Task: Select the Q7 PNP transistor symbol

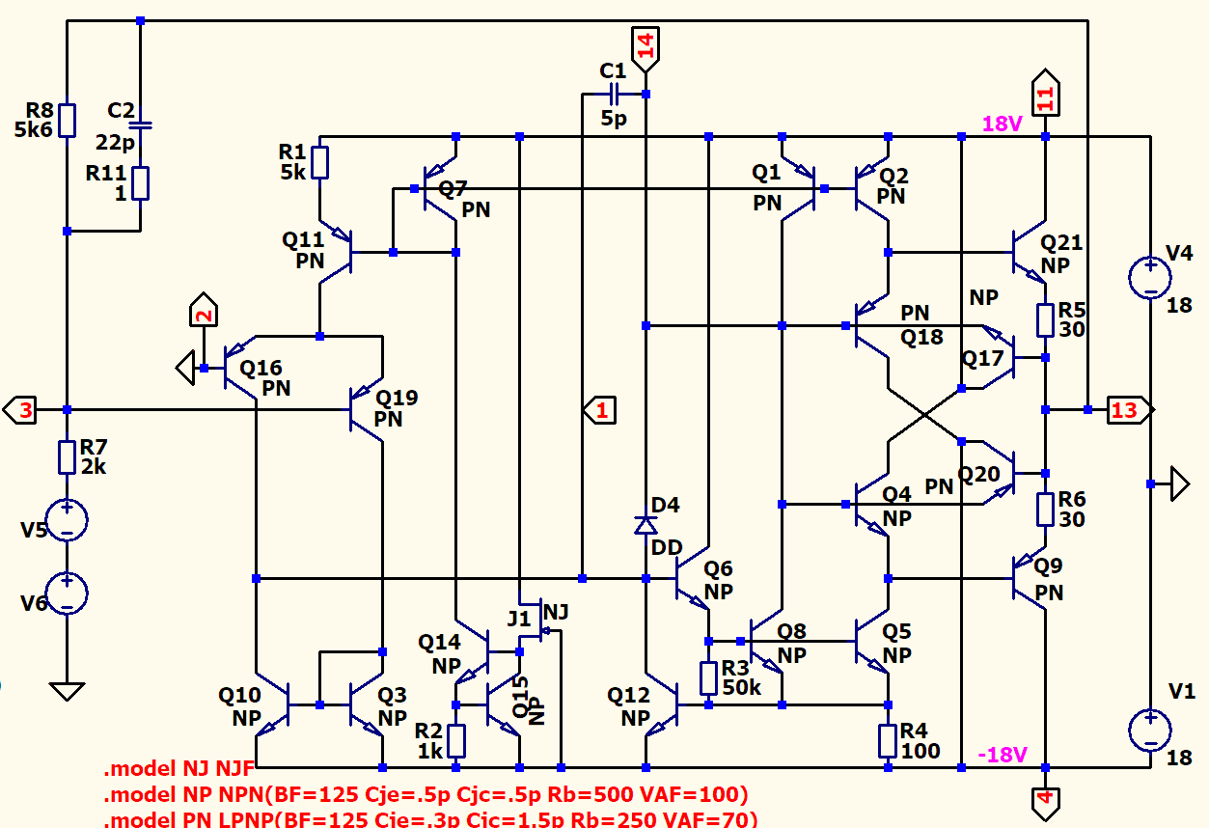Action: click(442, 188)
